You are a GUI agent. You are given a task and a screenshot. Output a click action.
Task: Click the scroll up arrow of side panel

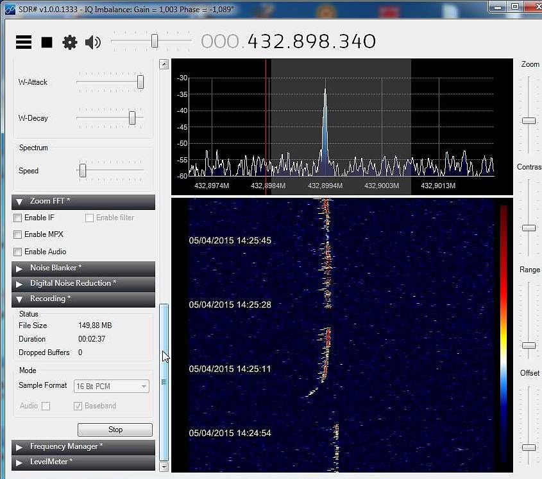[x=164, y=64]
